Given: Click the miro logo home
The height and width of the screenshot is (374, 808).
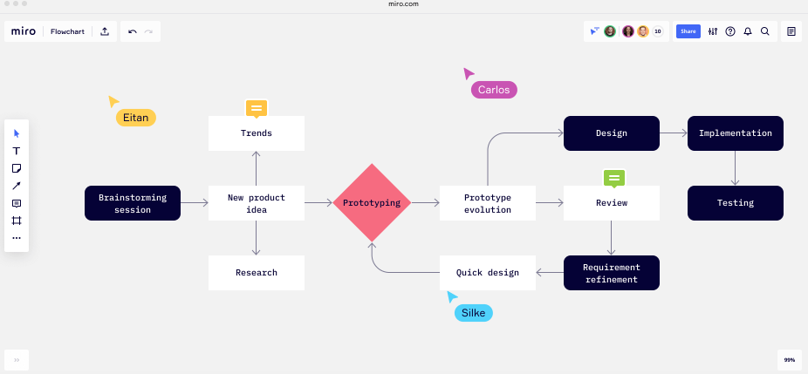Looking at the screenshot, I should pos(23,31).
